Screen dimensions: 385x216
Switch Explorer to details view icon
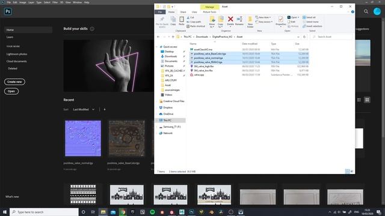pos(347,172)
